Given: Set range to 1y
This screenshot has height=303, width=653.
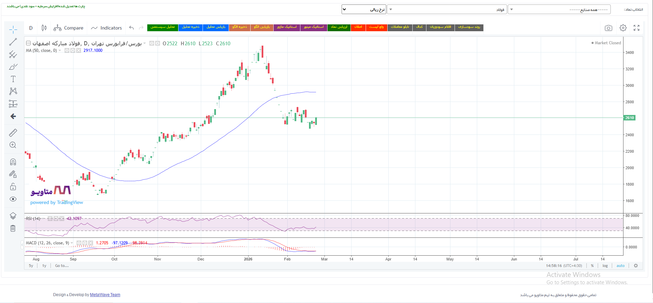Looking at the screenshot, I should click(x=44, y=266).
